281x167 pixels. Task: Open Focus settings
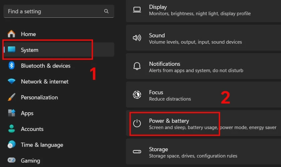click(203, 95)
